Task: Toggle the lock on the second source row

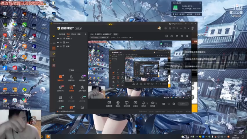Action: [61, 42]
